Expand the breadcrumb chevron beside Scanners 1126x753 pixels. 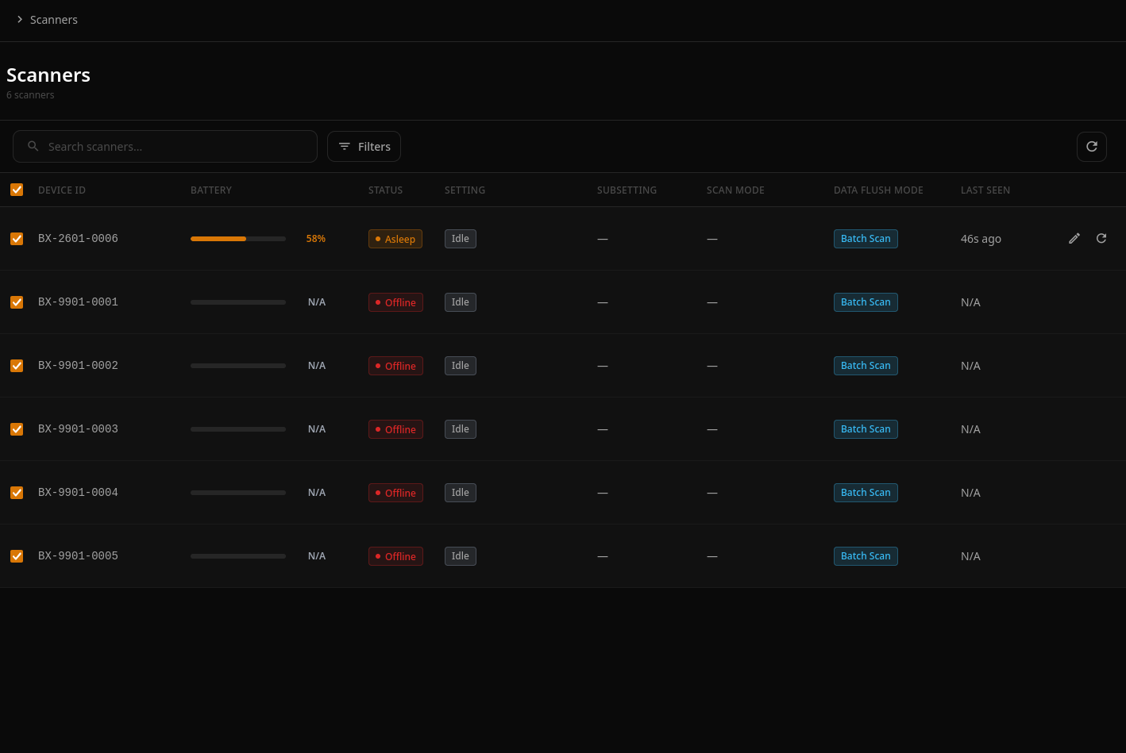[x=20, y=20]
